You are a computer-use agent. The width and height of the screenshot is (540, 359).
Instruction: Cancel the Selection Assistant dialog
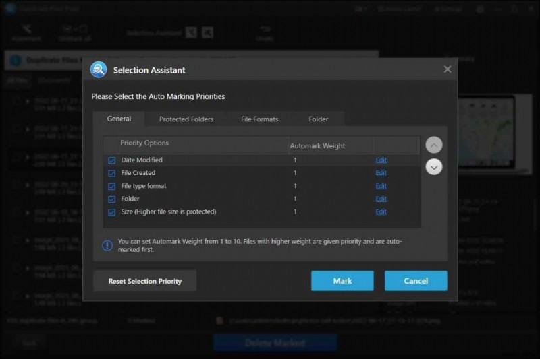coord(416,281)
